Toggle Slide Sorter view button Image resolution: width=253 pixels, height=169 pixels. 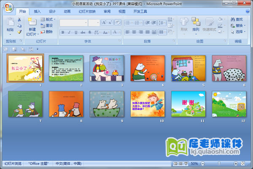pyautogui.click(x=180, y=164)
